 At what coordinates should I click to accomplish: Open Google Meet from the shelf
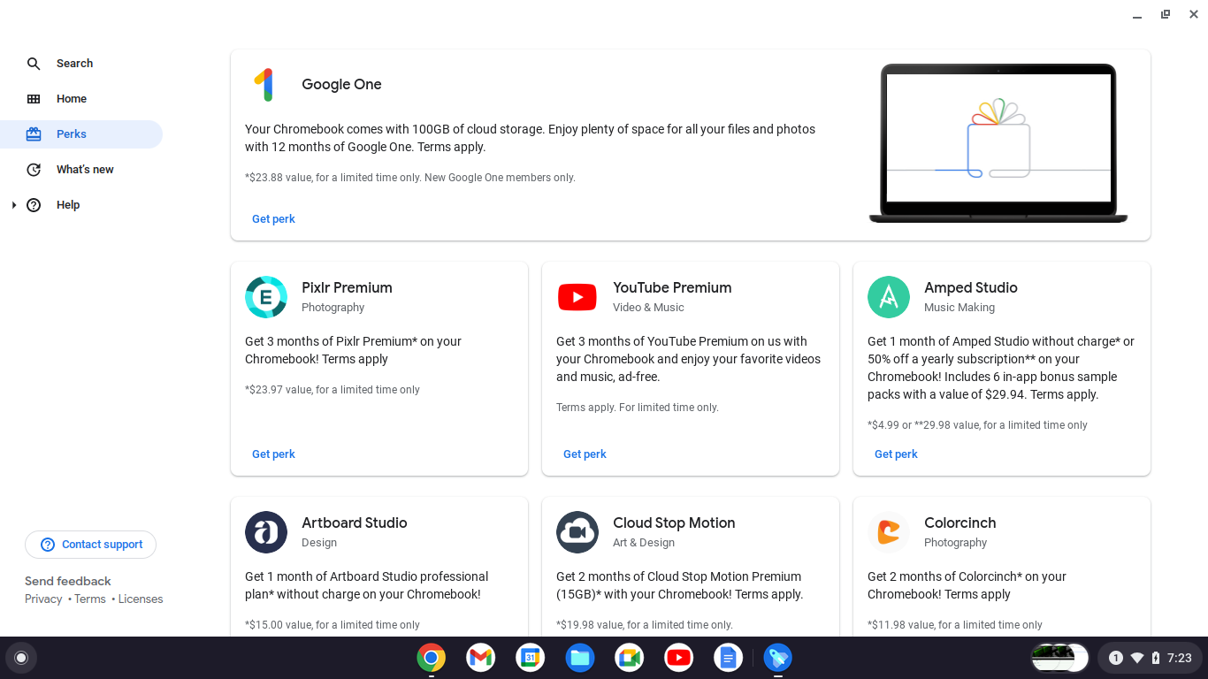[630, 658]
